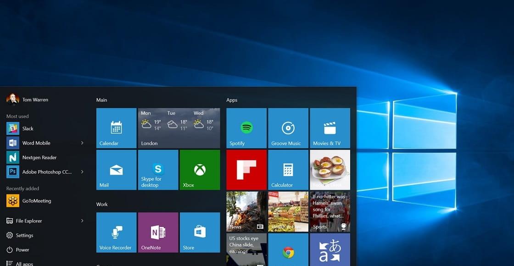
Task: Open the Tom Warren user account menu
Action: pyautogui.click(x=27, y=100)
